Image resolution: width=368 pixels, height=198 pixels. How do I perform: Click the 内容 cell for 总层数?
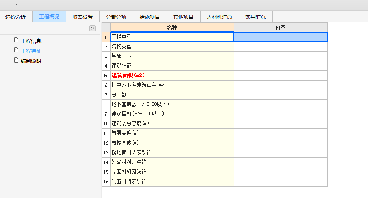(x=280, y=95)
